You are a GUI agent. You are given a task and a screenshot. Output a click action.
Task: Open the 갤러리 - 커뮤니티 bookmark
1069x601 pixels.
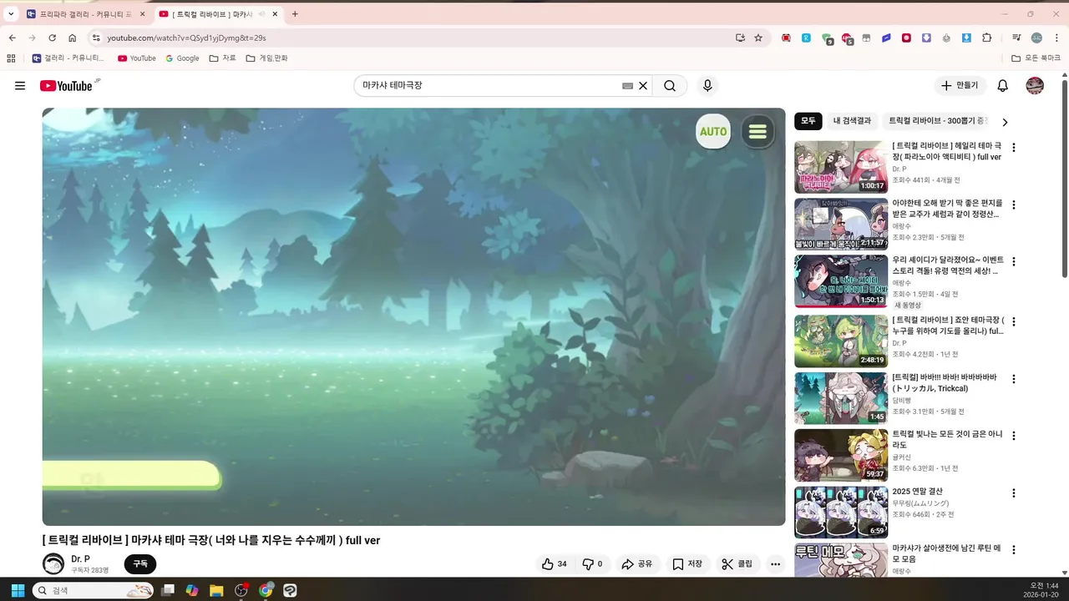pyautogui.click(x=68, y=58)
